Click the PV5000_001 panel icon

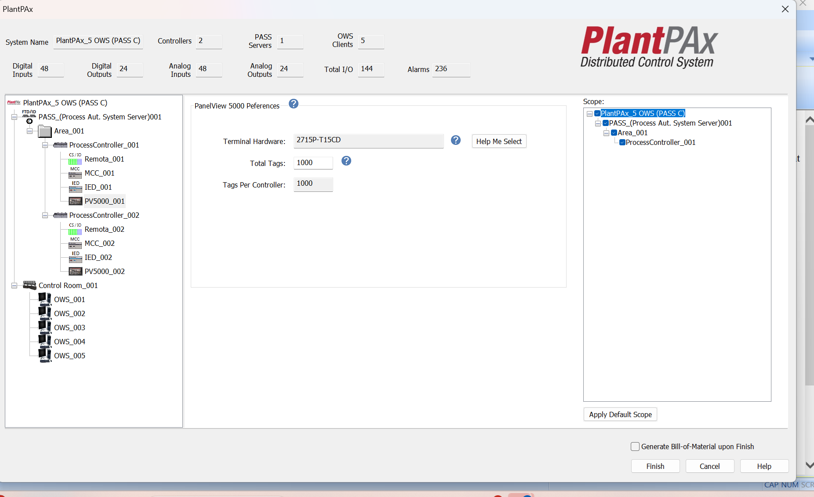pyautogui.click(x=75, y=201)
